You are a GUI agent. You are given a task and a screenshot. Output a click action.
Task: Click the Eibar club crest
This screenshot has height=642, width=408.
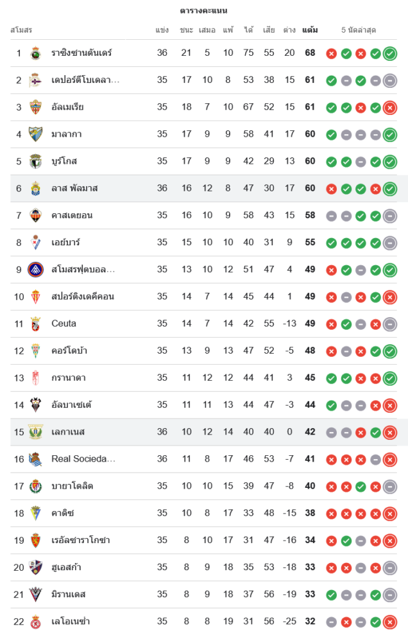pos(35,243)
